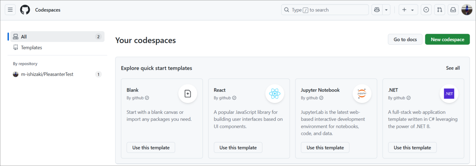
Task: Click 'Explore quick start templates' heading
Action: [157, 68]
